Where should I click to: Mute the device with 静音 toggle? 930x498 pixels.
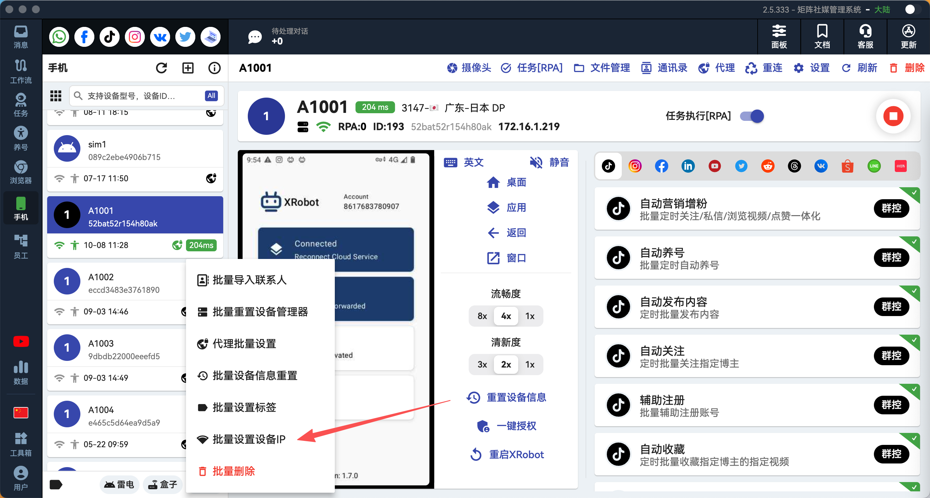(549, 162)
